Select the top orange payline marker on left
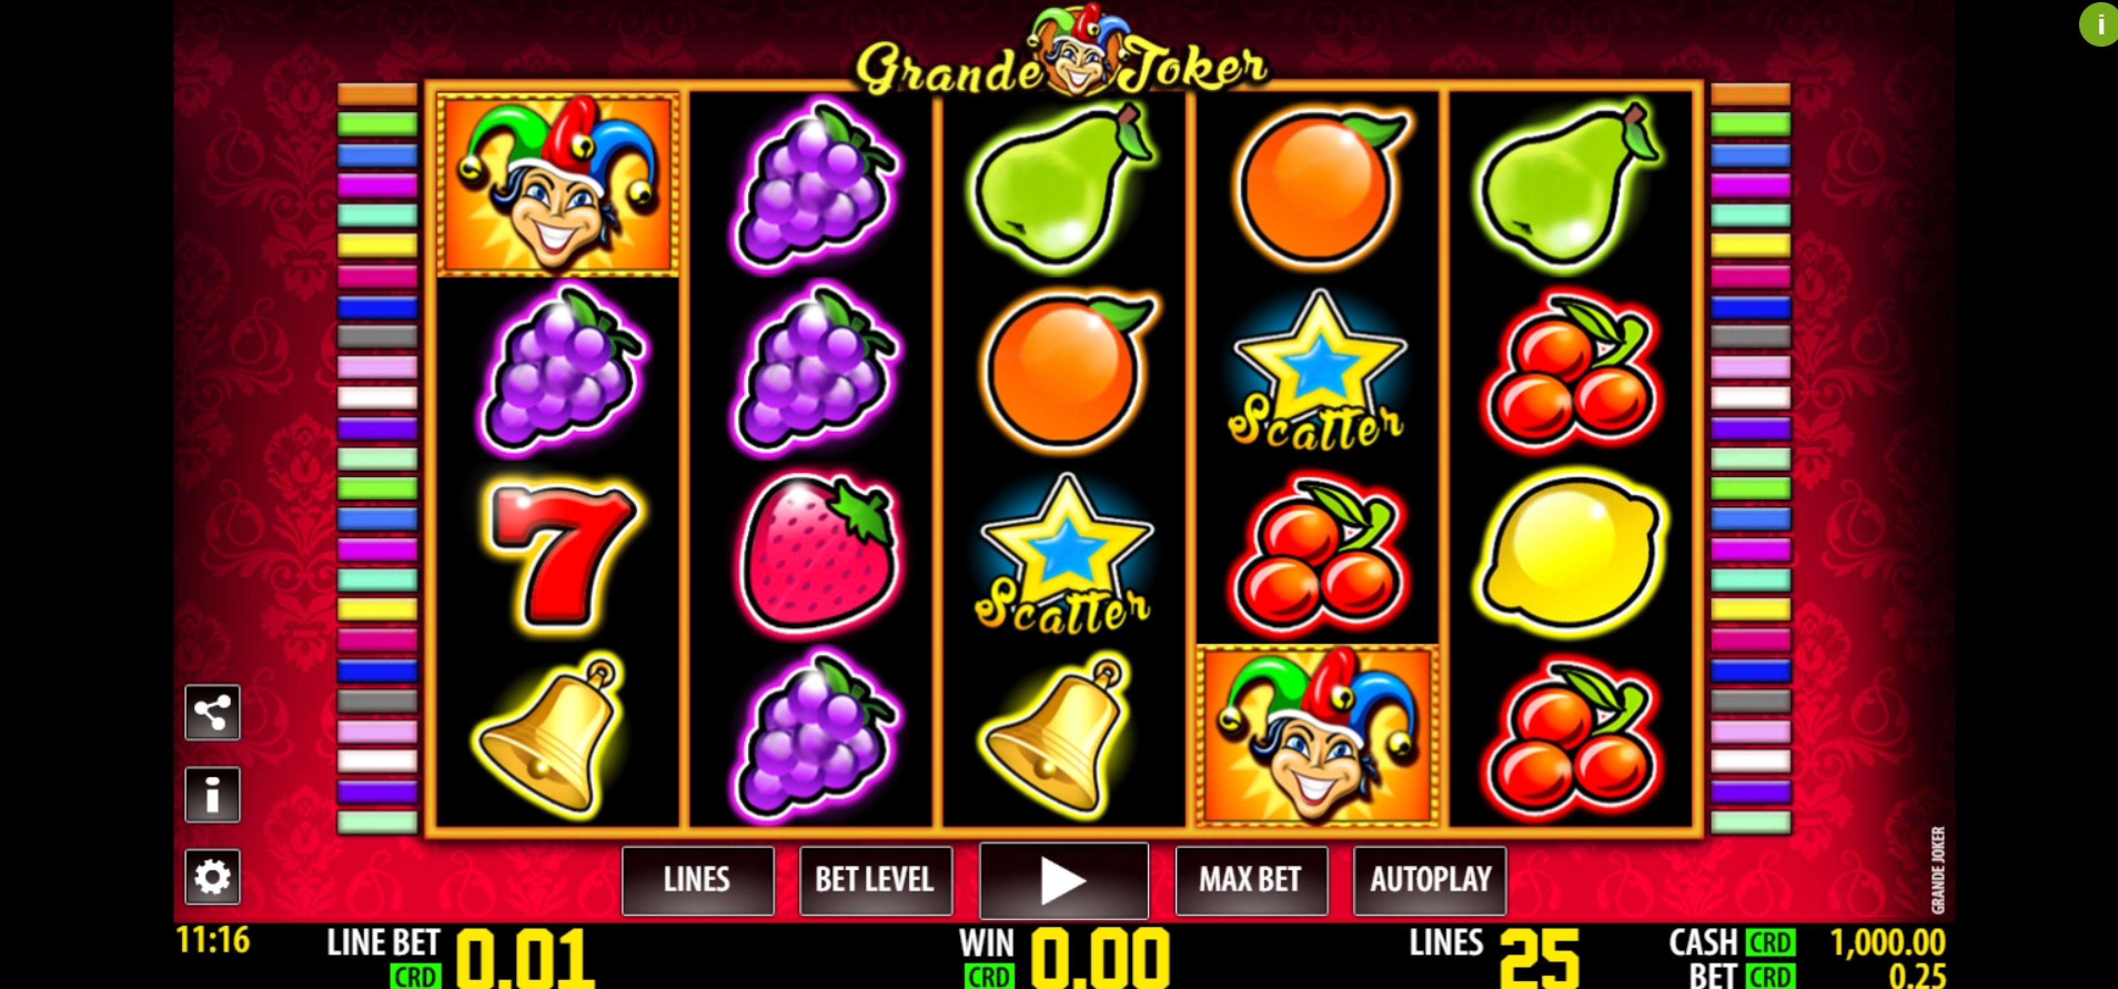The width and height of the screenshot is (2118, 989). coord(377,94)
